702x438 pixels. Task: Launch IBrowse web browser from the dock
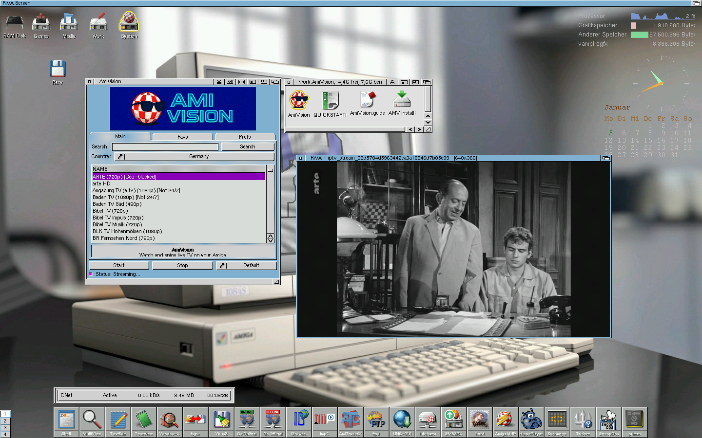(x=299, y=422)
